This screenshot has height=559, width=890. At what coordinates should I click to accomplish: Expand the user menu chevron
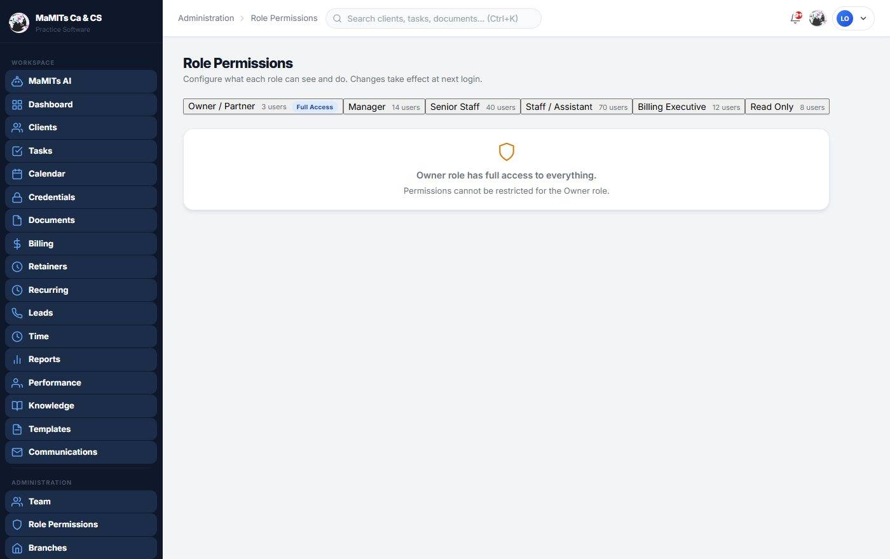863,18
